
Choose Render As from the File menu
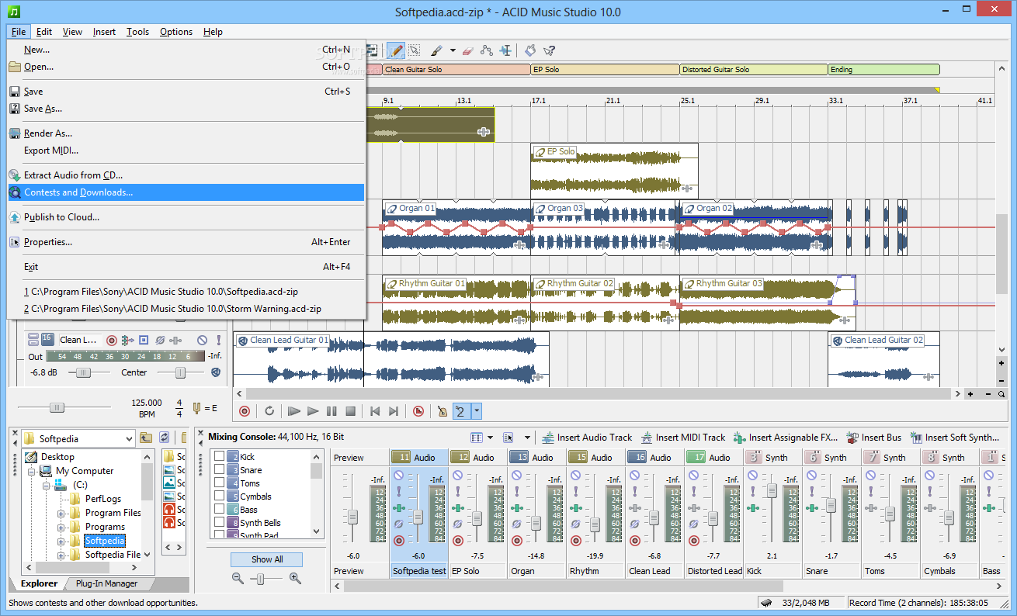click(186, 133)
